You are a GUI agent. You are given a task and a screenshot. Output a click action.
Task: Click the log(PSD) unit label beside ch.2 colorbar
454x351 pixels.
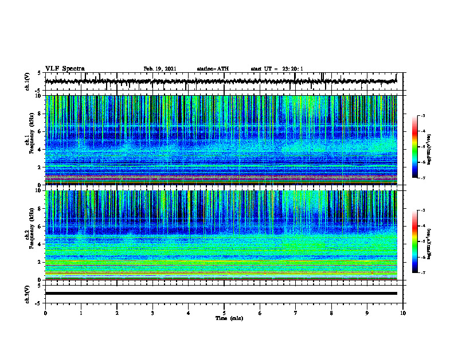pos(429,244)
